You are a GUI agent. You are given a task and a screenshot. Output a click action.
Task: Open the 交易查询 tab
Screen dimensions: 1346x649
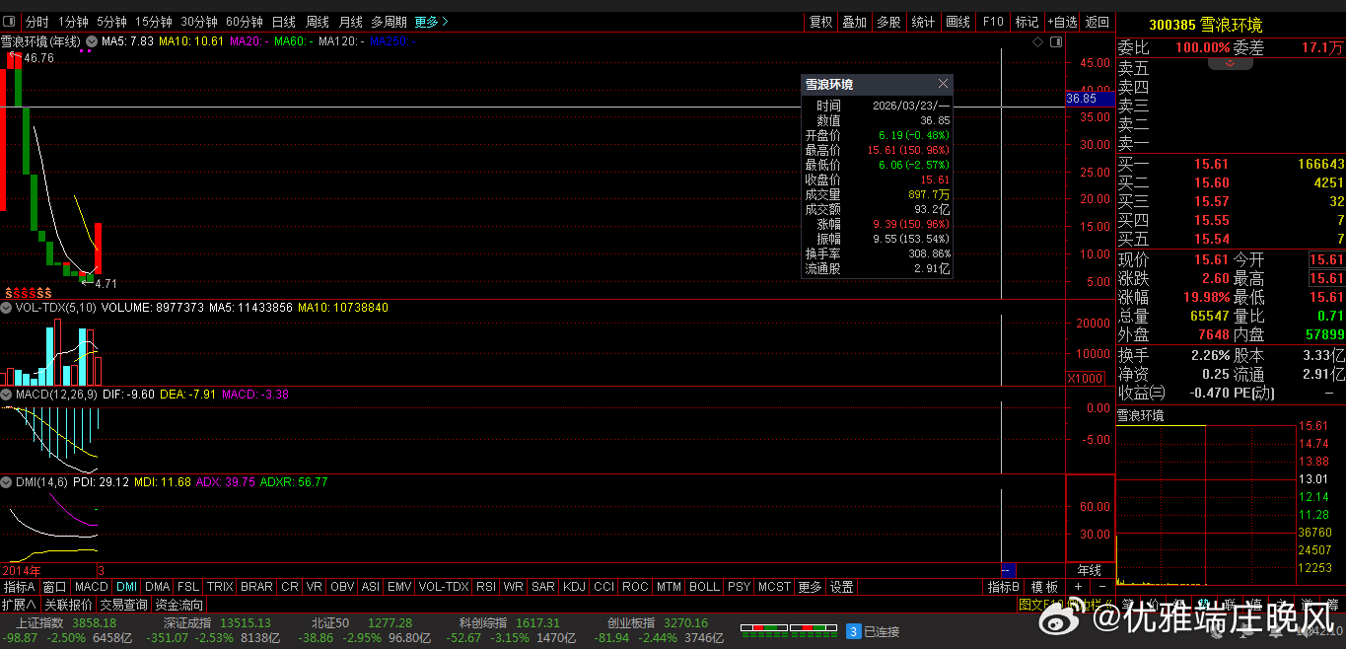pyautogui.click(x=123, y=605)
